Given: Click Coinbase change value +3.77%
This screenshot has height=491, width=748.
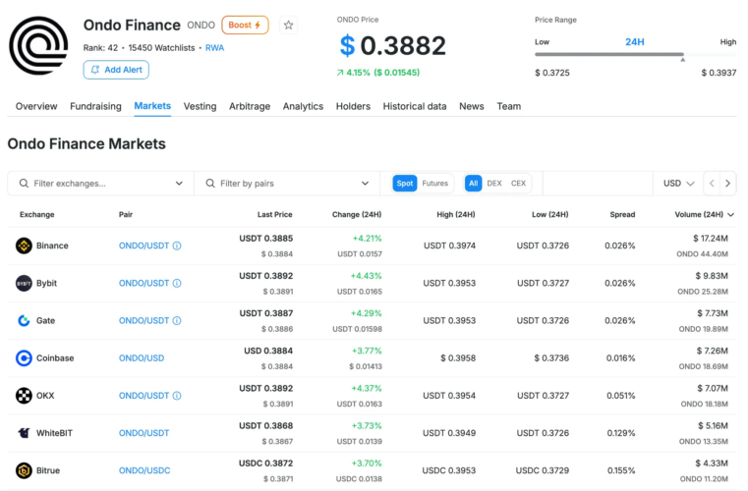Looking at the screenshot, I should point(367,351).
